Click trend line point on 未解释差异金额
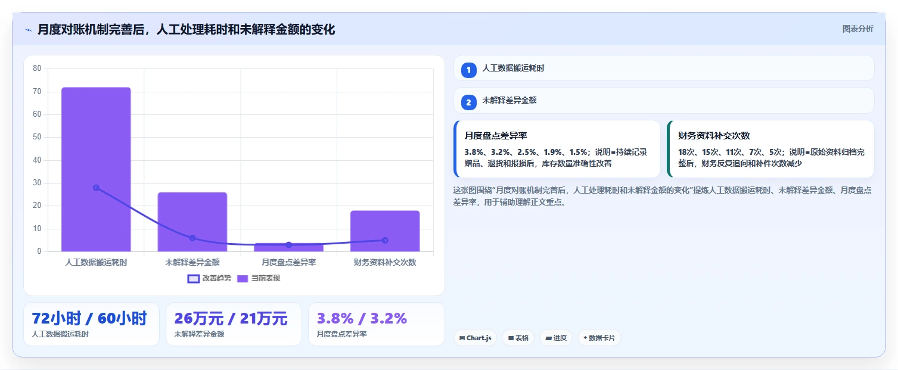Image resolution: width=898 pixels, height=370 pixels. pyautogui.click(x=192, y=238)
